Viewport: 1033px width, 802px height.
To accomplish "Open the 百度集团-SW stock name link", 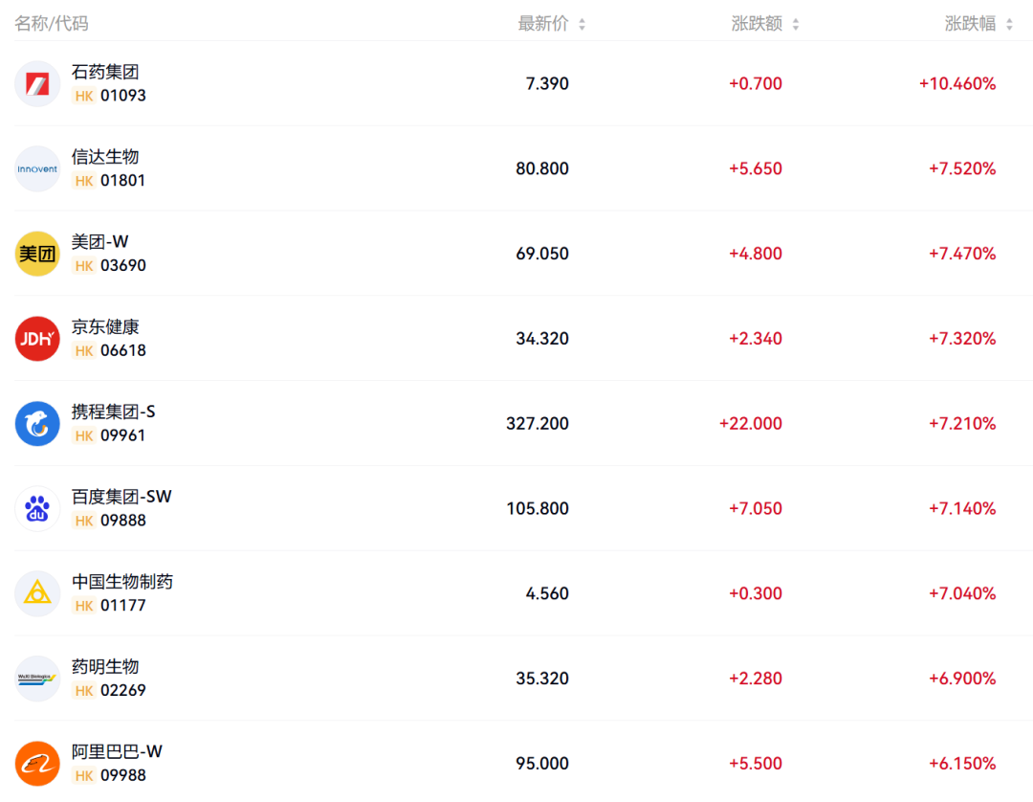I will point(121,497).
